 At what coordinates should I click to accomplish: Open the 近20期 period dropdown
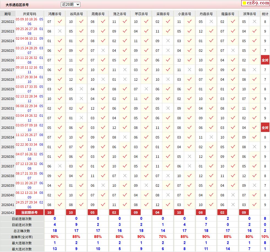pyautogui.click(x=70, y=4)
